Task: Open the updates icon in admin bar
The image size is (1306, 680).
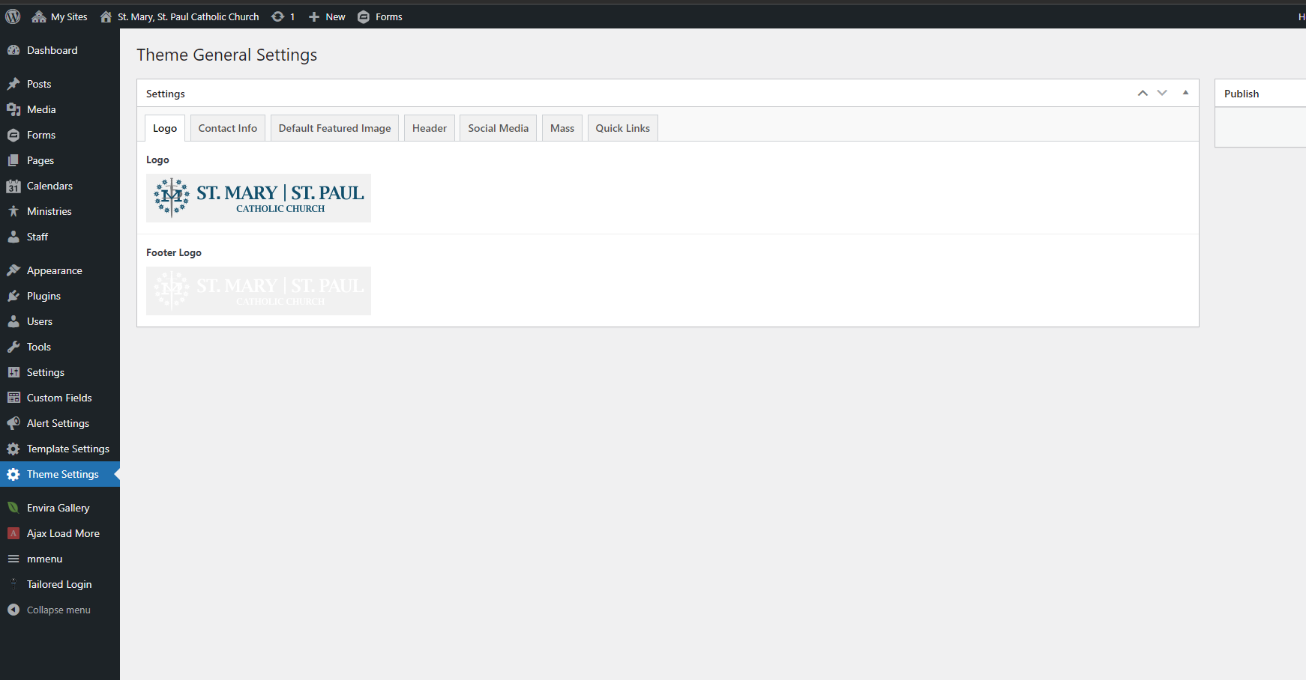Action: [278, 16]
